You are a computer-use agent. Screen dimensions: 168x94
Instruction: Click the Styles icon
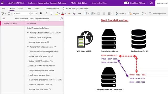(x=117, y=13)
